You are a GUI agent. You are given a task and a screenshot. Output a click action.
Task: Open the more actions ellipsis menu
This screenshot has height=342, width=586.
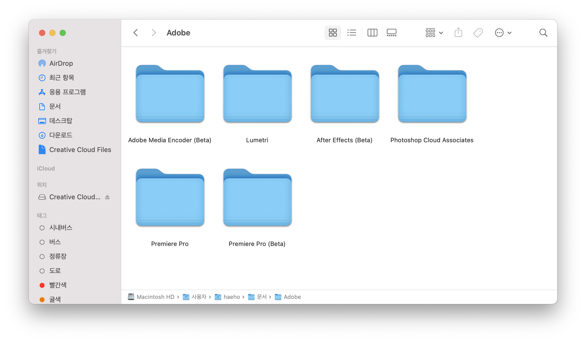tap(503, 33)
